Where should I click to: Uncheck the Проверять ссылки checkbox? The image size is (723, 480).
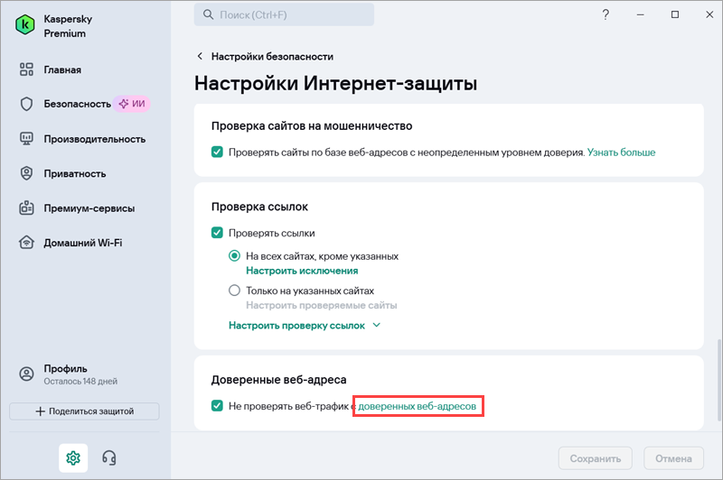[x=217, y=233]
